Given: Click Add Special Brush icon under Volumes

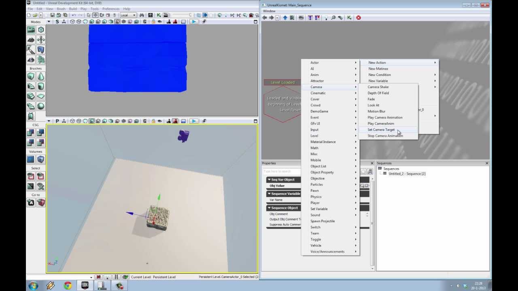Looking at the screenshot, I should (31, 159).
